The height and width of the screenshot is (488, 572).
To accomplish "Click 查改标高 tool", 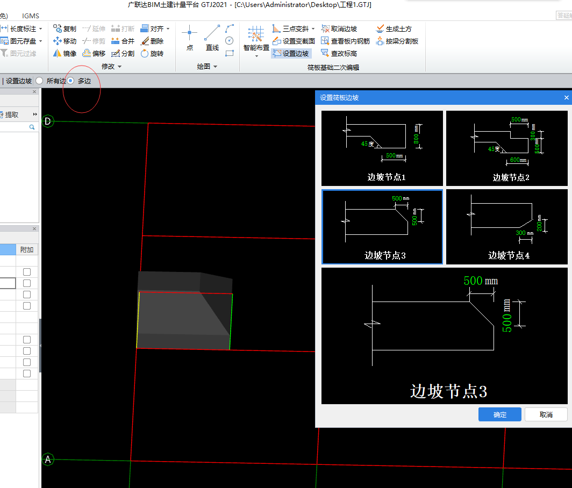I will [x=339, y=54].
